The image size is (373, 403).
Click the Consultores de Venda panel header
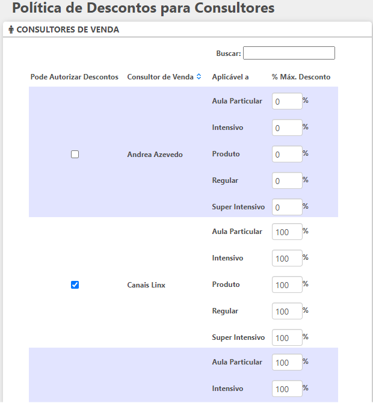(x=67, y=30)
